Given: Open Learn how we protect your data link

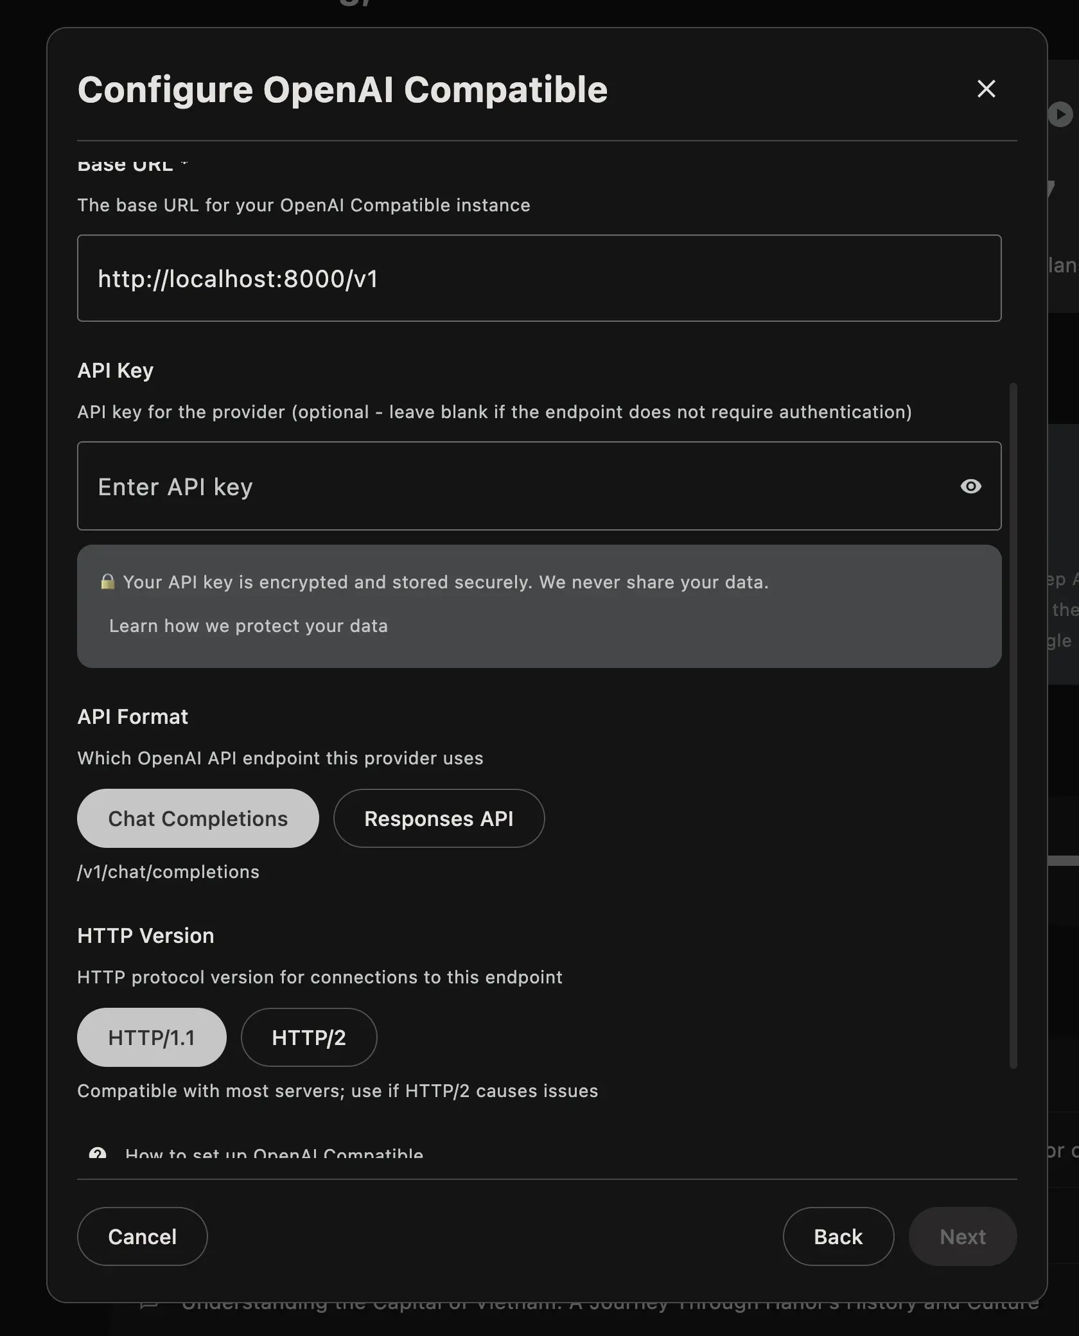Looking at the screenshot, I should 249,626.
